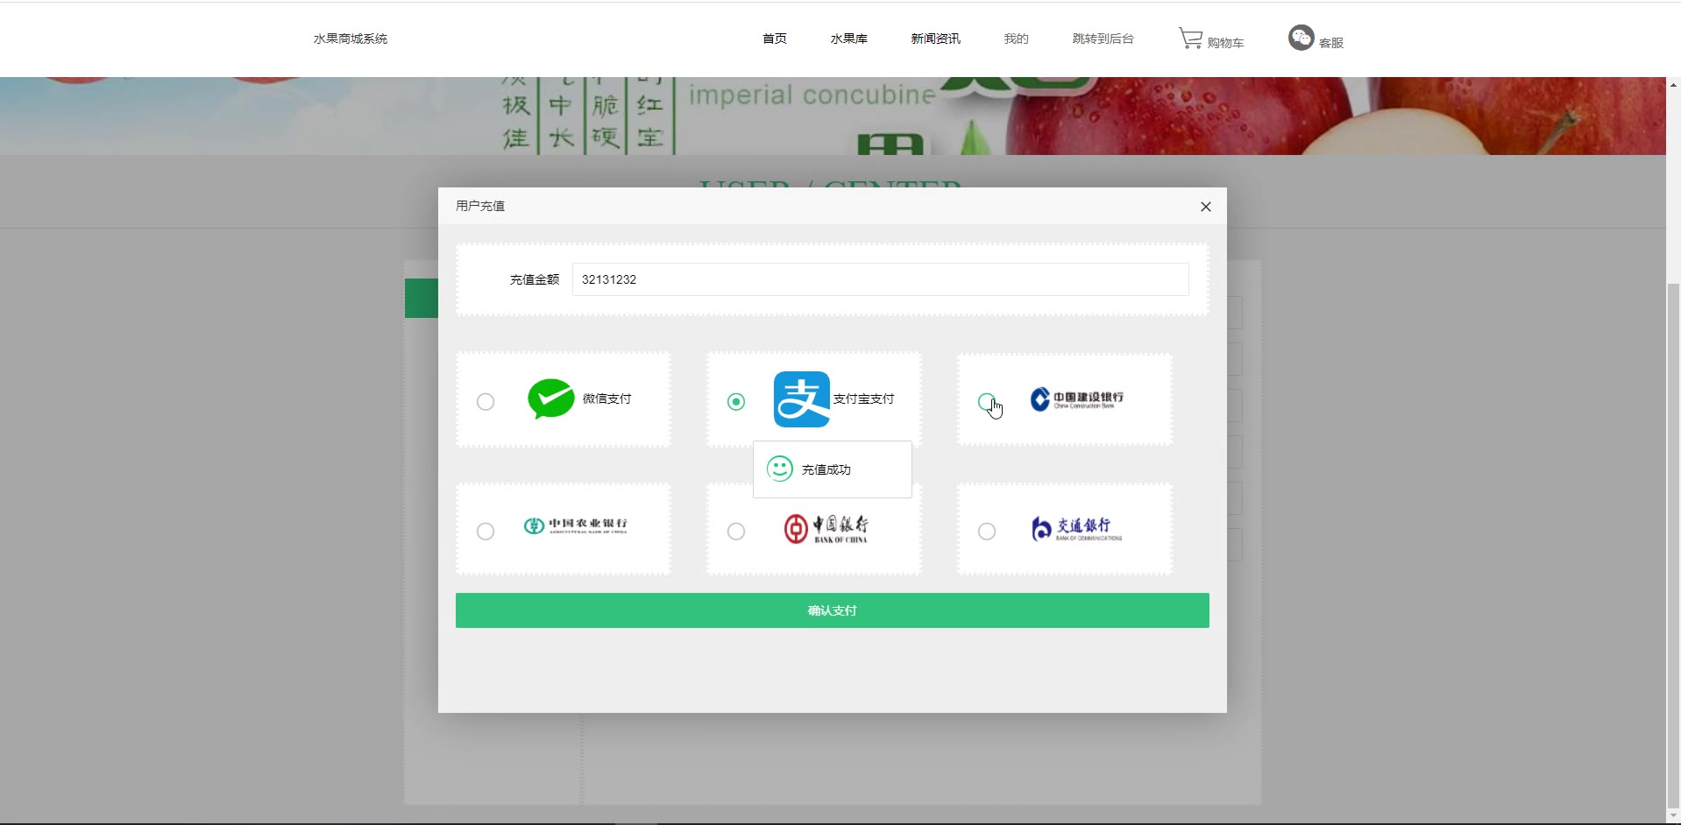Click the 客服 label
This screenshot has width=1681, height=825.
tap(1331, 42)
